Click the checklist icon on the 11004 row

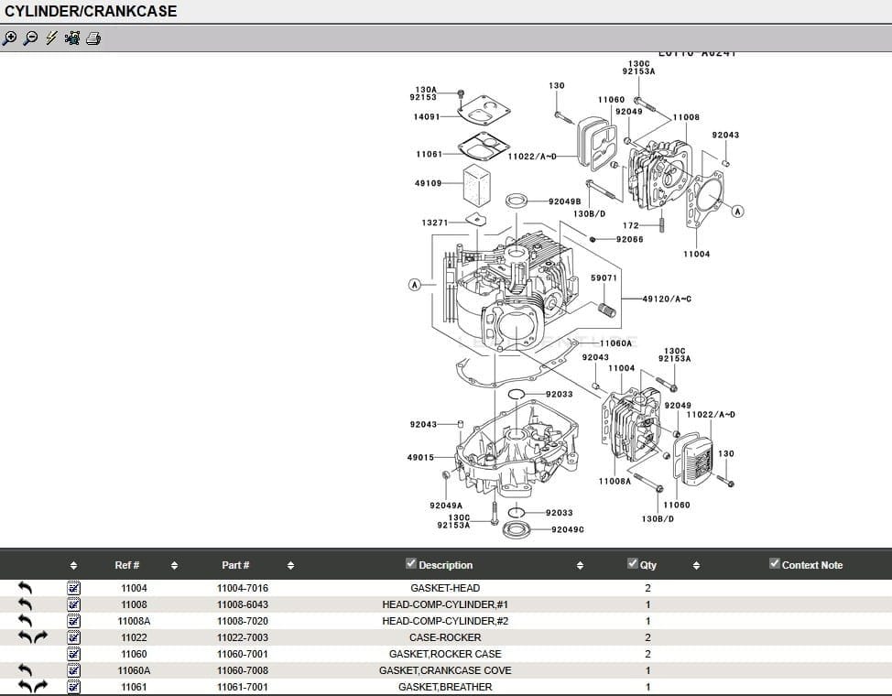[x=72, y=587]
